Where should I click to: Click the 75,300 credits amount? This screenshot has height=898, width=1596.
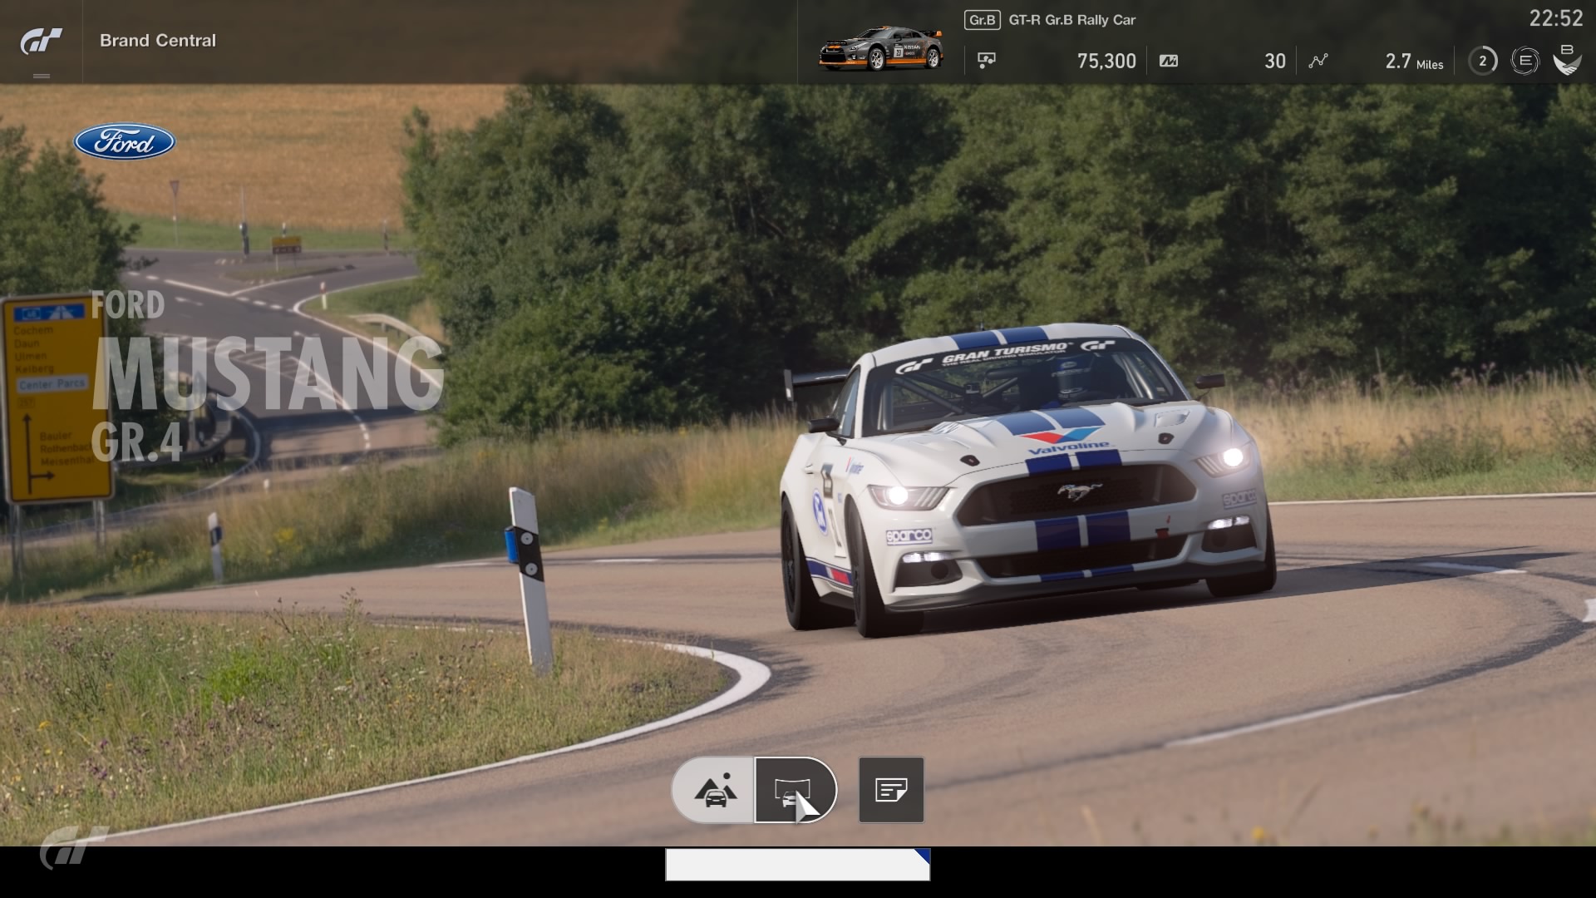[x=1106, y=61]
